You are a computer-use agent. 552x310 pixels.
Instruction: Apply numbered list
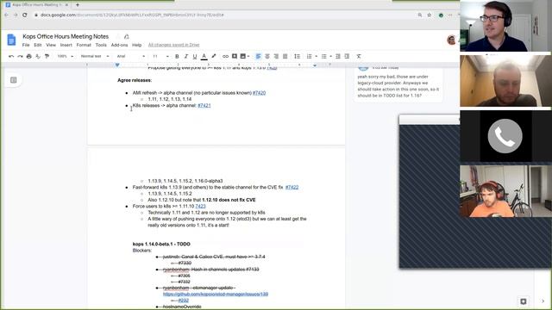(309, 56)
